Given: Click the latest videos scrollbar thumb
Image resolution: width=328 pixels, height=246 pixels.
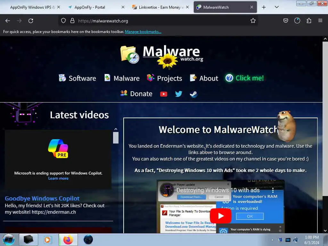Looking at the screenshot, I should tap(116, 138).
